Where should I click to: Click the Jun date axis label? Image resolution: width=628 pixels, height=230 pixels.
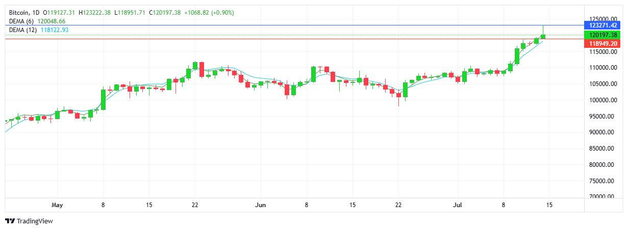coord(261,205)
